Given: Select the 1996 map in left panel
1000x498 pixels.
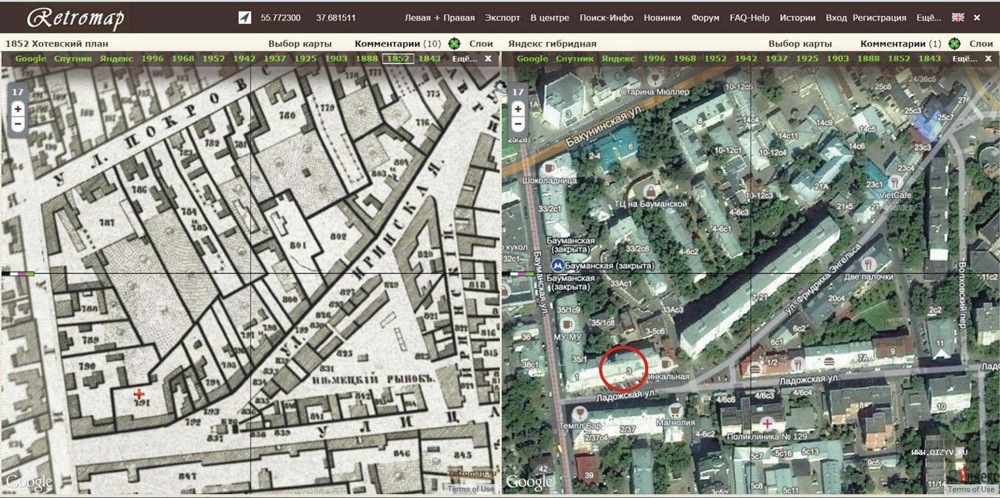Looking at the screenshot, I should [x=152, y=59].
